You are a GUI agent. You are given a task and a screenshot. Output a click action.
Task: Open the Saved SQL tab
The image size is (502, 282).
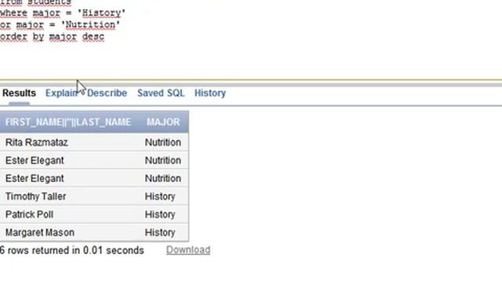click(161, 93)
